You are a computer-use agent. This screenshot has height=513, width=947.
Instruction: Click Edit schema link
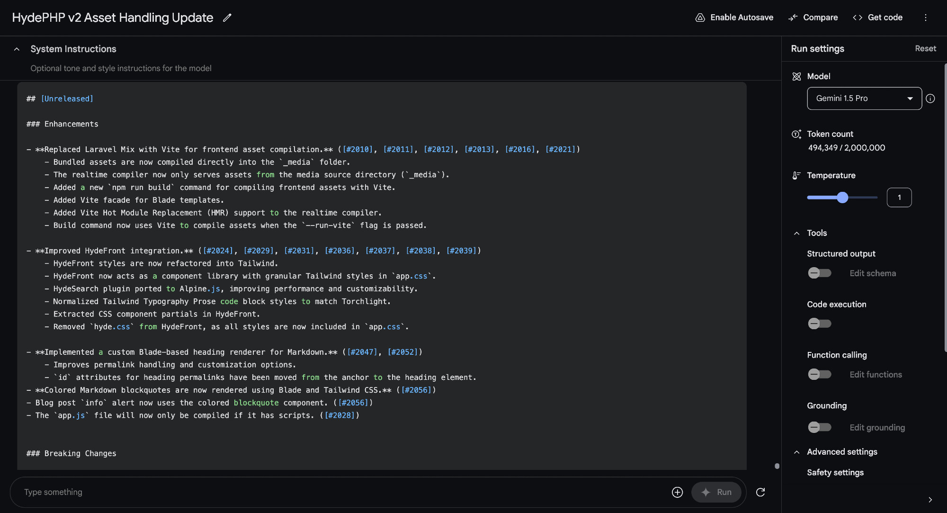click(x=873, y=273)
